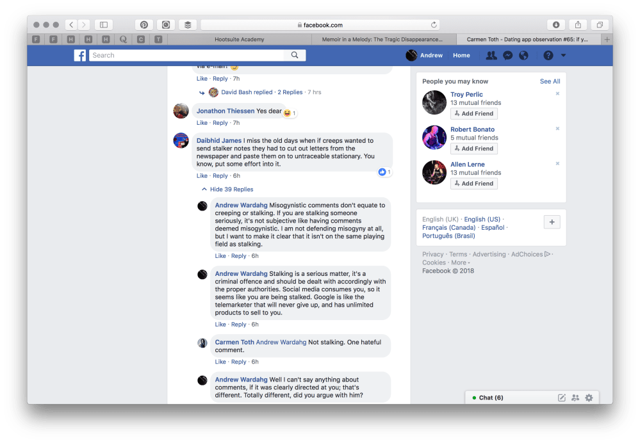The width and height of the screenshot is (640, 443).
Task: Add Troy Perlic as friend
Action: click(474, 114)
